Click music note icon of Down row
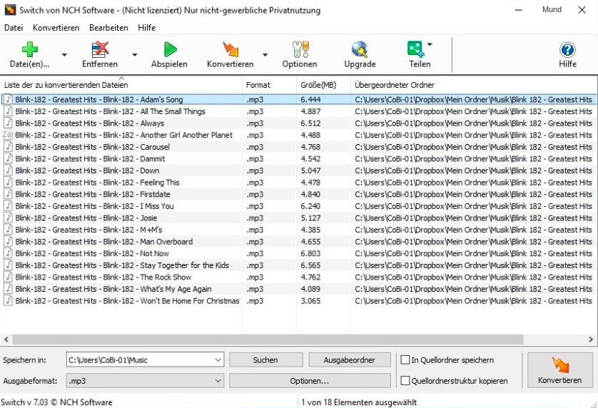This screenshot has width=598, height=408. click(x=8, y=170)
